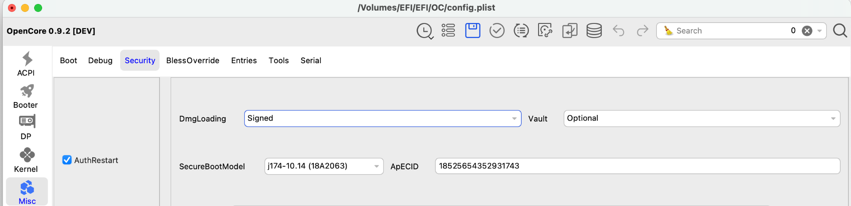This screenshot has width=851, height=206.
Task: Clear the search field with X button
Action: tap(807, 31)
